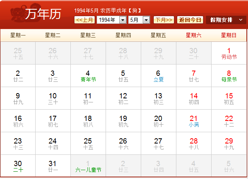Viewport: 248px width, 179px height.
Task: Select May 17 初七
Action: pos(53,121)
